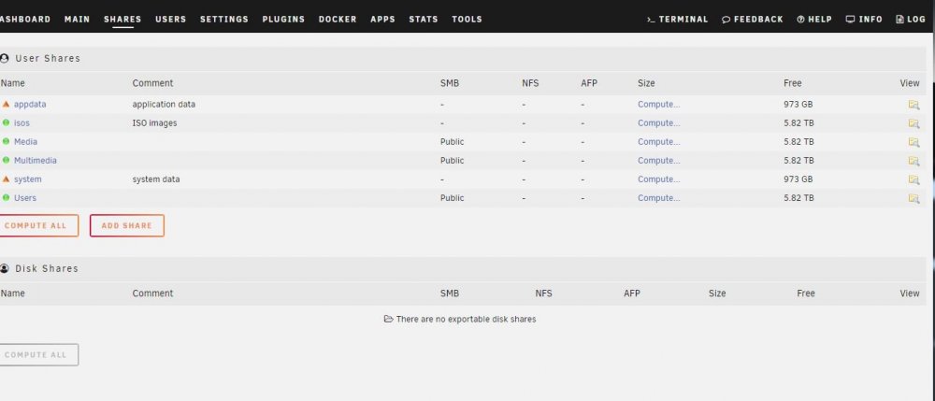
Task: Open the Plugins tab
Action: click(x=283, y=19)
